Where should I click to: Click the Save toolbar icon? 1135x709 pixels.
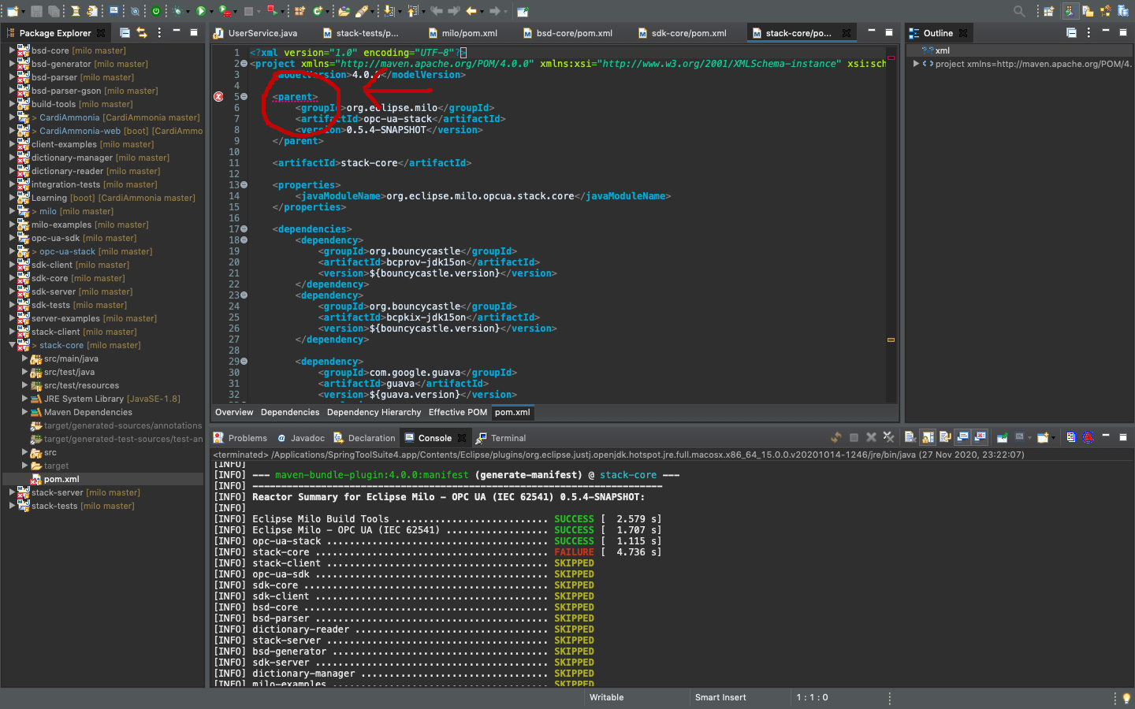[37, 11]
